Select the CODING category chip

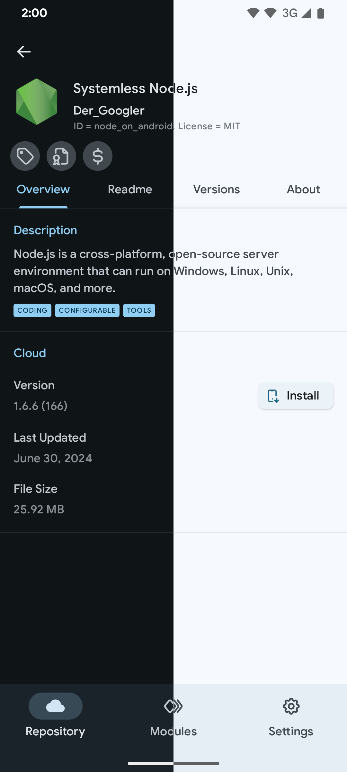pos(32,310)
